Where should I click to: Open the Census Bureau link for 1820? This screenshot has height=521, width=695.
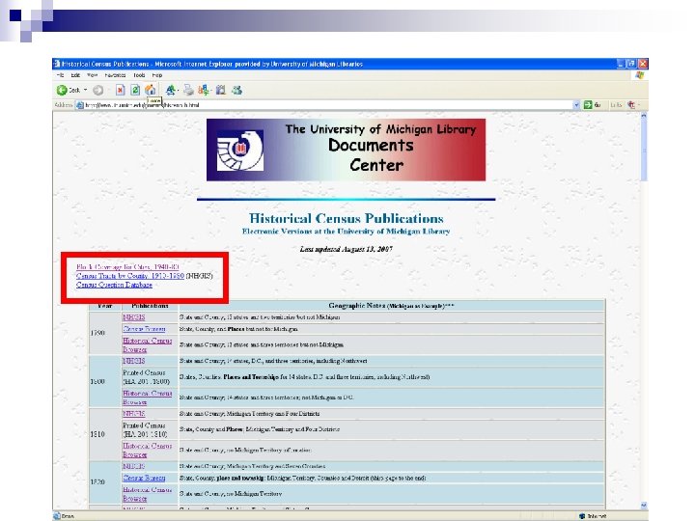pyautogui.click(x=144, y=478)
